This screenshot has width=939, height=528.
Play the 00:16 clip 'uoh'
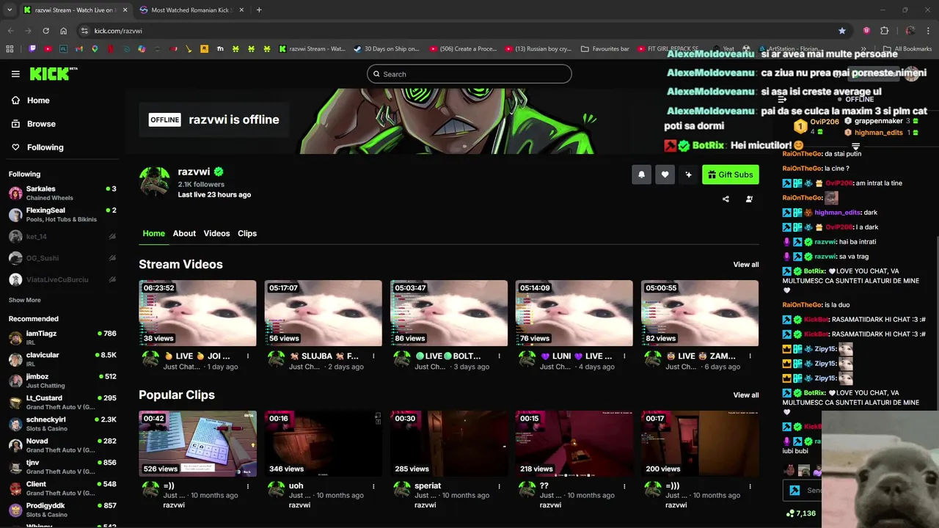(324, 444)
